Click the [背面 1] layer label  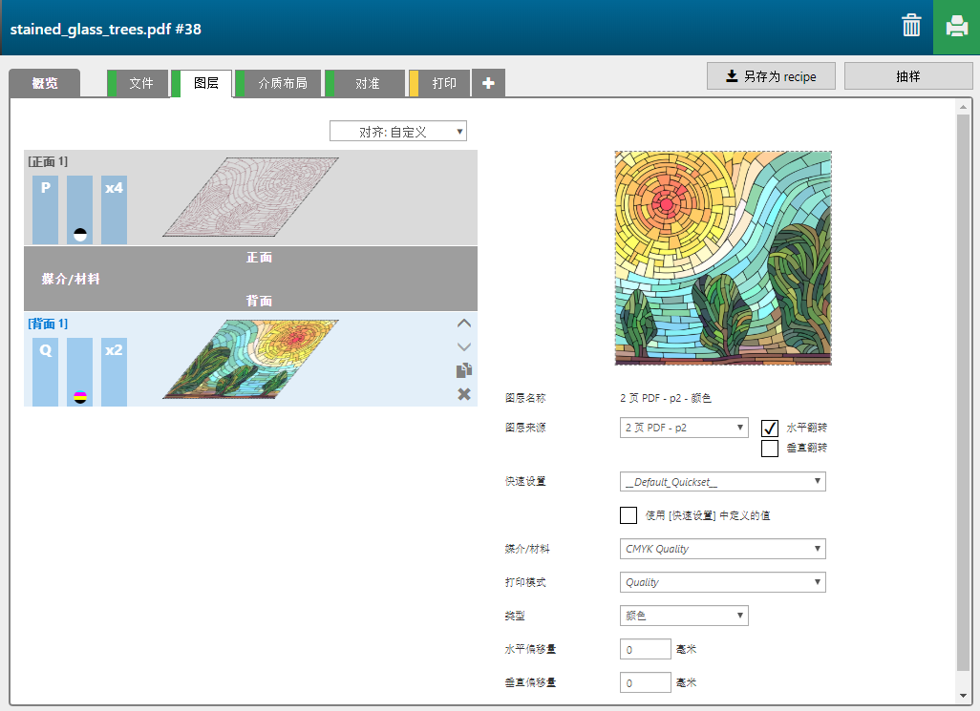[x=48, y=324]
